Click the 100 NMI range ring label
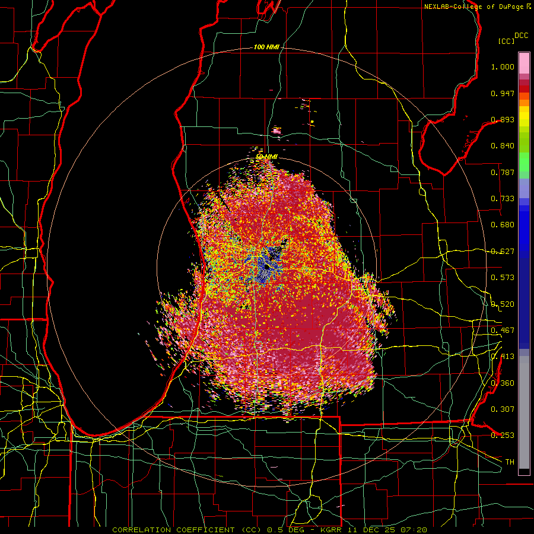 tap(266, 47)
